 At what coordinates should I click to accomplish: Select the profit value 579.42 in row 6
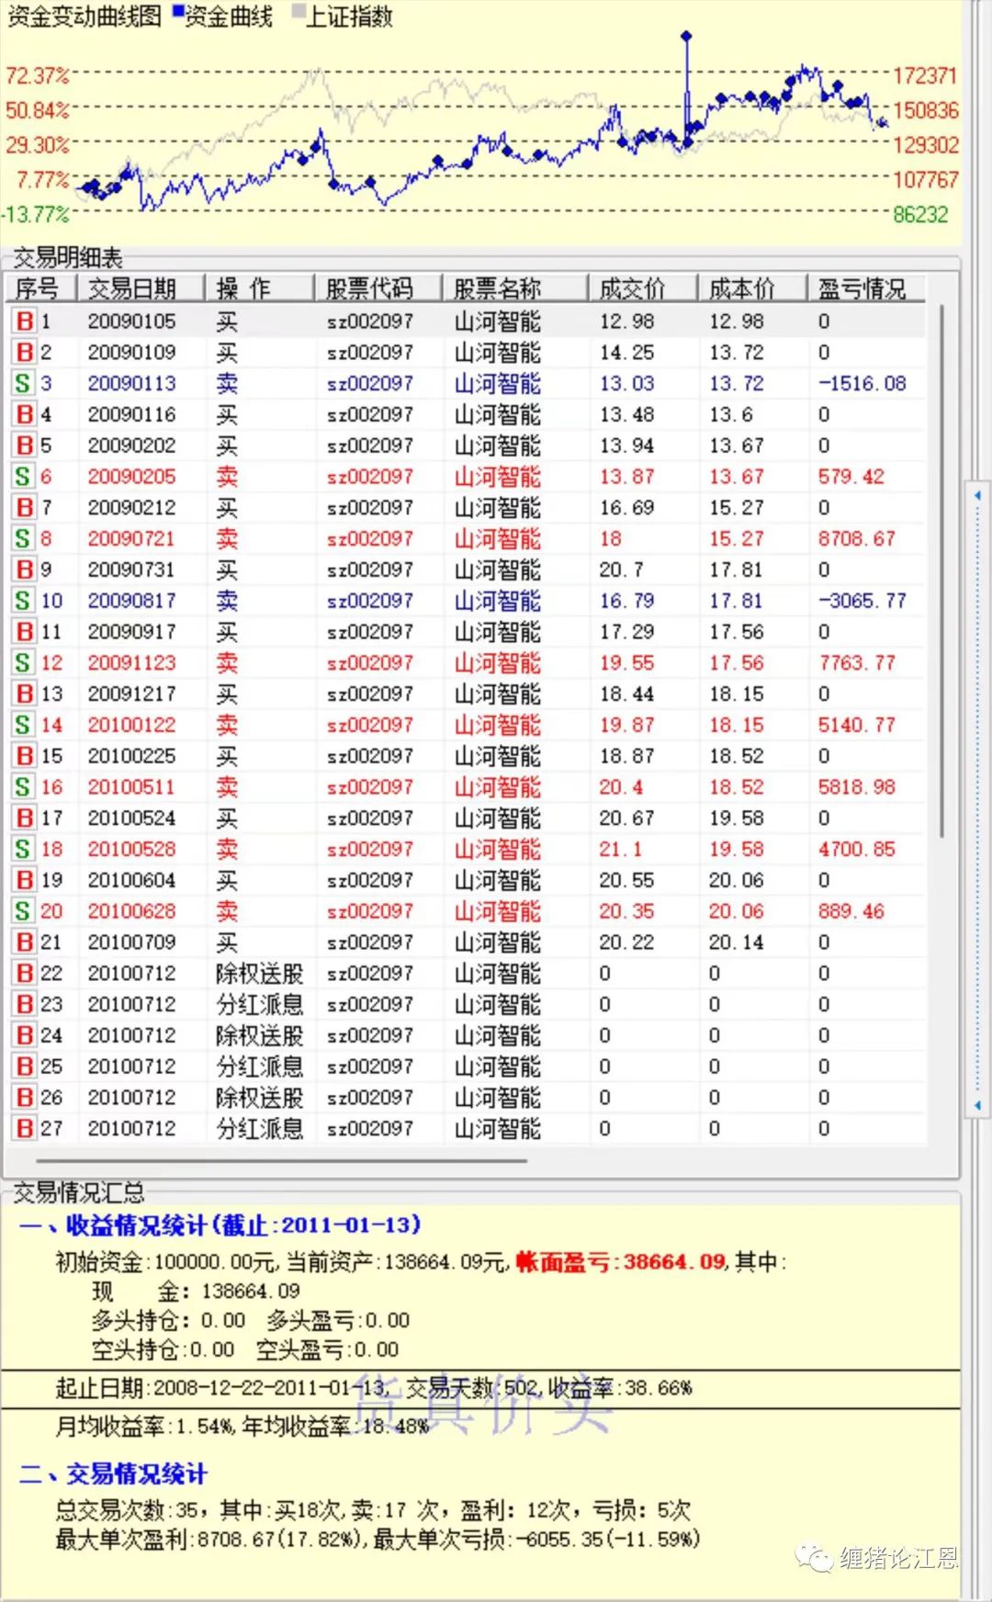851,477
